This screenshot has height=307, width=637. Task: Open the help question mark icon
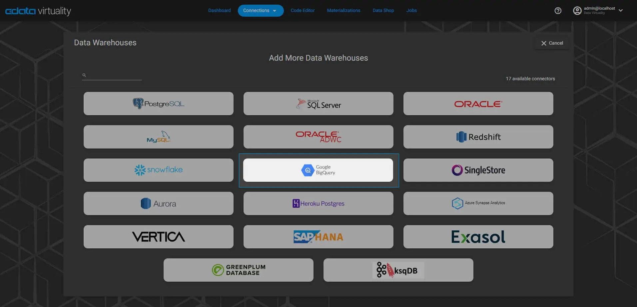tap(558, 11)
